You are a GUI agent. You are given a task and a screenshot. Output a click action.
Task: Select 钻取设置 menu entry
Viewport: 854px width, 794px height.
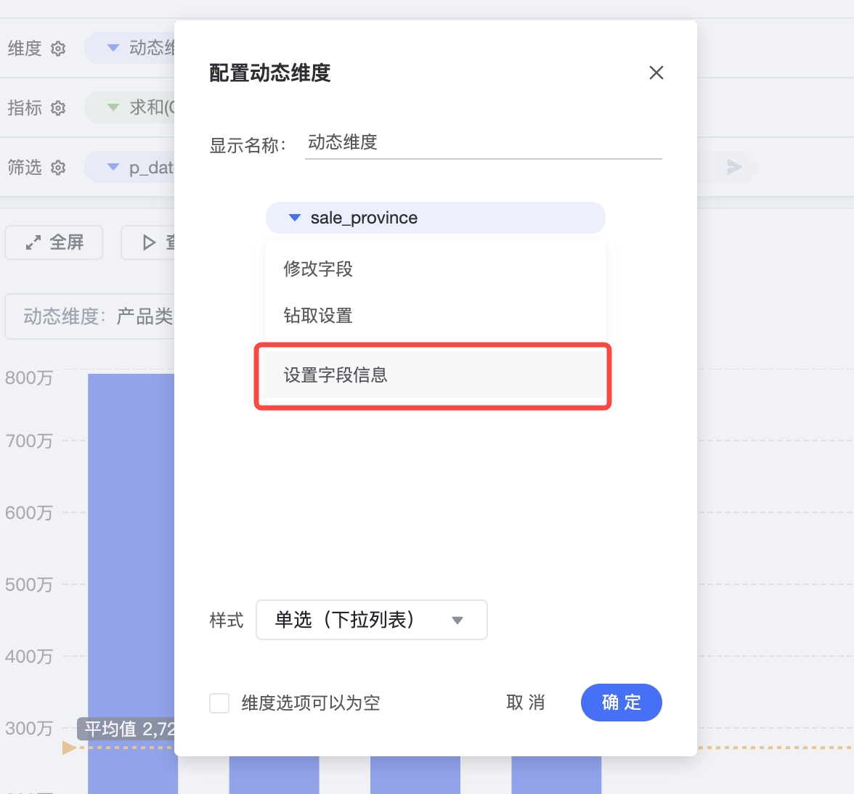pyautogui.click(x=435, y=316)
